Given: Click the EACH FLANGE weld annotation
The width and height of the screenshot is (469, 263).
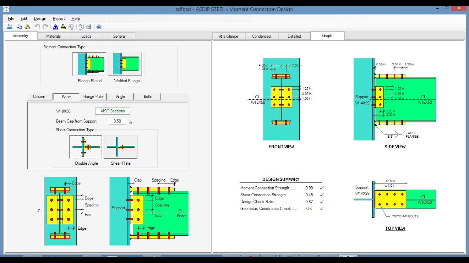Looking at the screenshot, I should tap(412, 135).
